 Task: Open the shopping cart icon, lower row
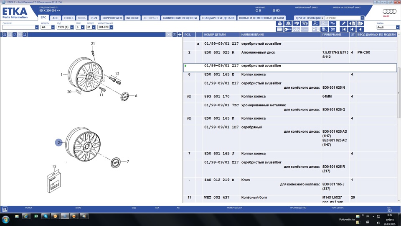pyautogui.click(x=332, y=29)
